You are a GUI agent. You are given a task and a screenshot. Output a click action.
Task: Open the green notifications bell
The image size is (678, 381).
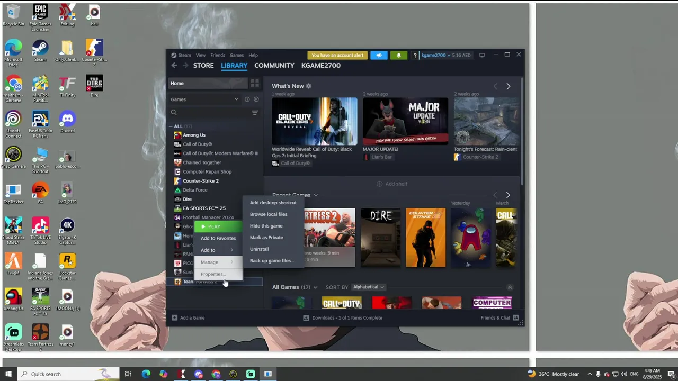(x=399, y=55)
